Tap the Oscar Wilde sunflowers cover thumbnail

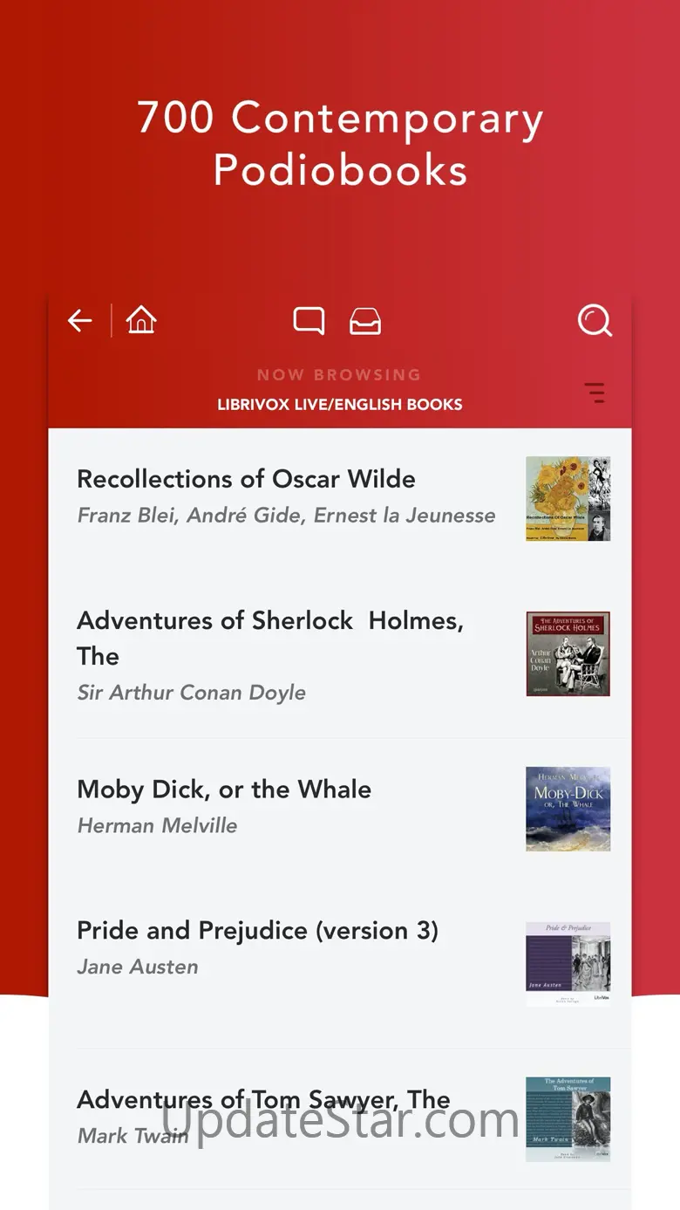tap(568, 499)
